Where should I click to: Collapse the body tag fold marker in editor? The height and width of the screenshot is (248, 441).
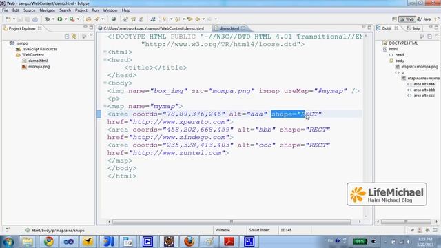tap(105, 83)
